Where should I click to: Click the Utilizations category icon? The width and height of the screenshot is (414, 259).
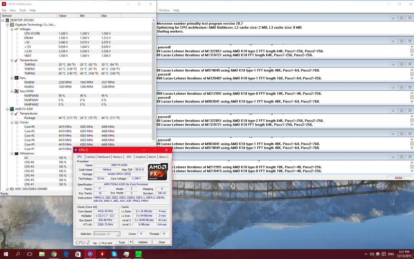click(17, 153)
